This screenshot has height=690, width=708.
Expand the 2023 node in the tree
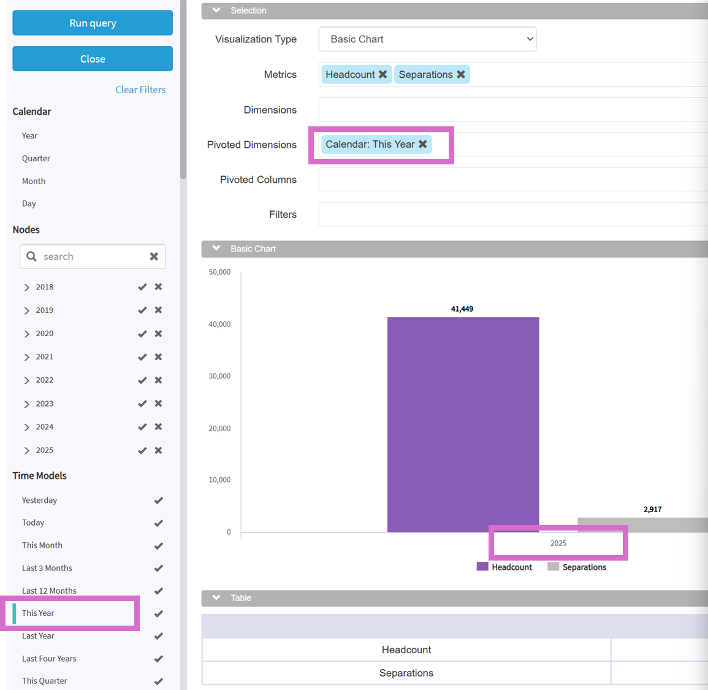click(26, 404)
